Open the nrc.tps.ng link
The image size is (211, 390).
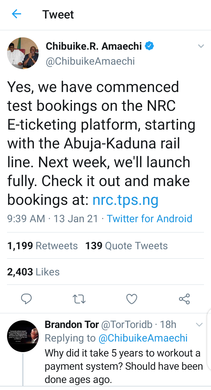pyautogui.click(x=125, y=200)
